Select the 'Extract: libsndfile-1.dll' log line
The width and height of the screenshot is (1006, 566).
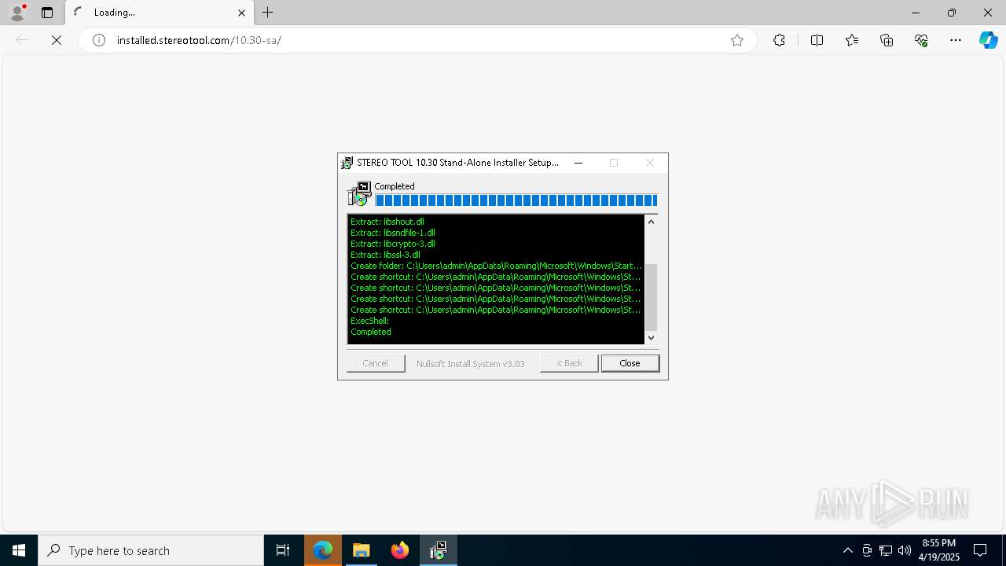(393, 233)
